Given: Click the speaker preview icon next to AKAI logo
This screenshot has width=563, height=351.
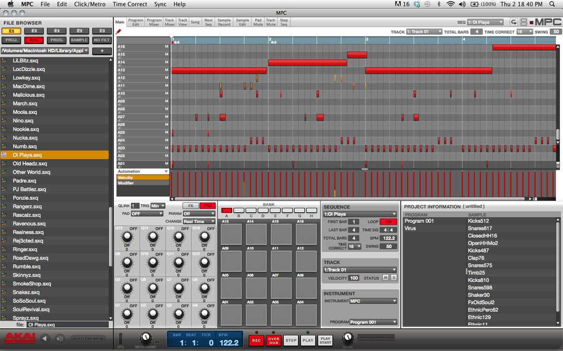Looking at the screenshot, I should (x=59, y=338).
